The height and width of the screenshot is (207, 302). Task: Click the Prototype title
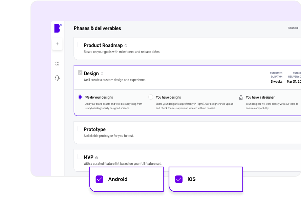(94, 129)
